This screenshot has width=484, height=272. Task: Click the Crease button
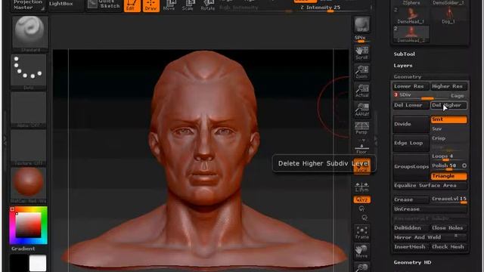tap(411, 199)
